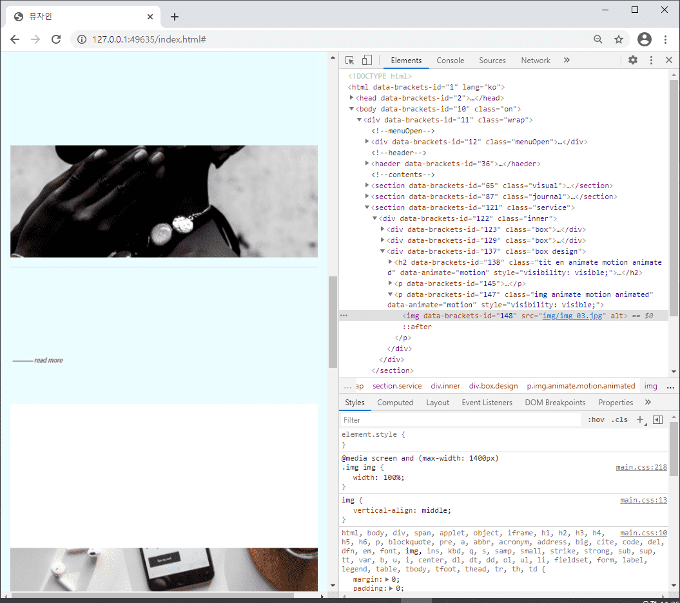The height and width of the screenshot is (603, 680).
Task: Show more styles pane tabs
Action: pyautogui.click(x=648, y=402)
